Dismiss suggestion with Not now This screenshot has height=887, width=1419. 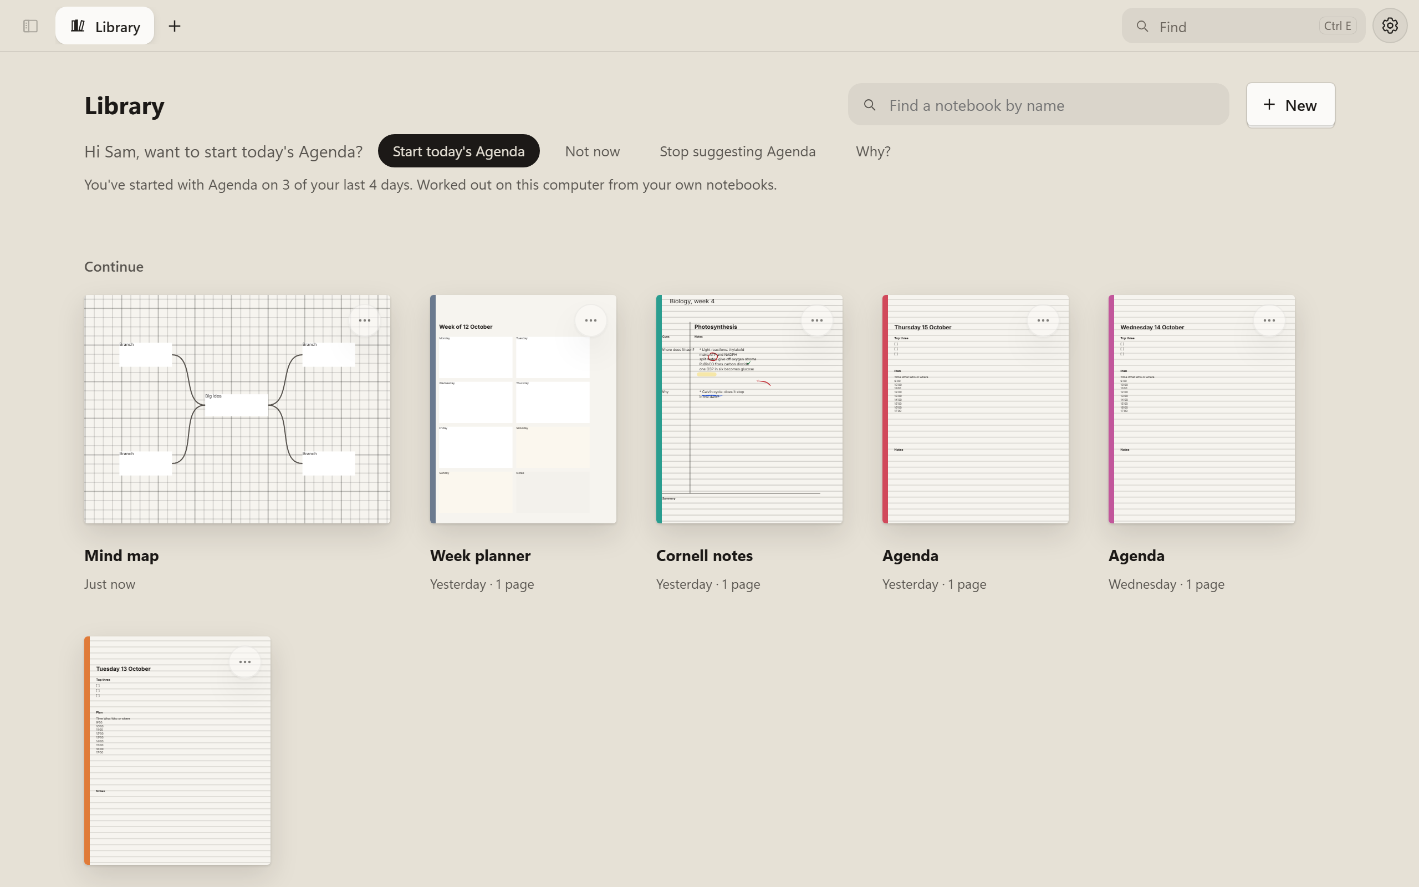(592, 151)
